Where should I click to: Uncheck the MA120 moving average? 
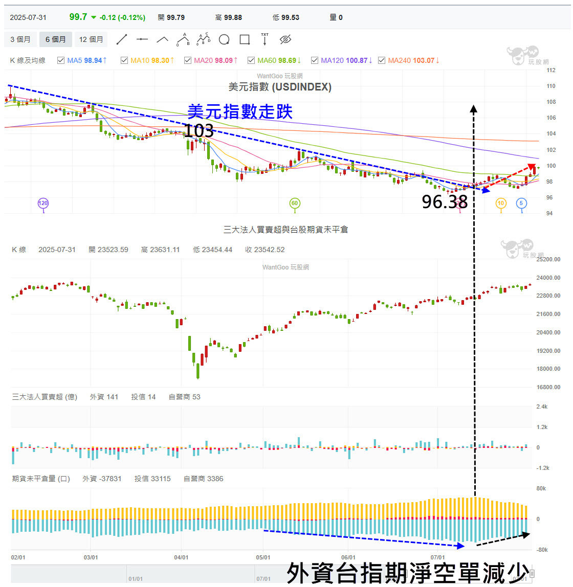[314, 60]
